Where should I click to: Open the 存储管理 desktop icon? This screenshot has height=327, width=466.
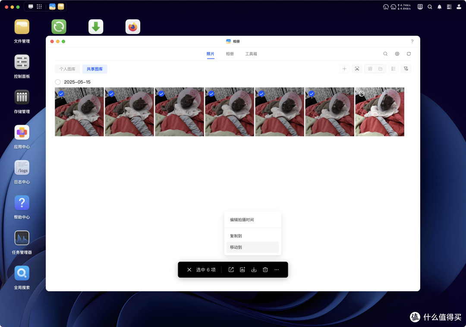tap(22, 97)
